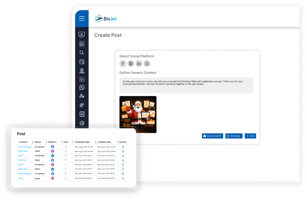307x200 pixels.
Task: Click the WhatsApp icon in sidebar
Action: pyautogui.click(x=82, y=87)
